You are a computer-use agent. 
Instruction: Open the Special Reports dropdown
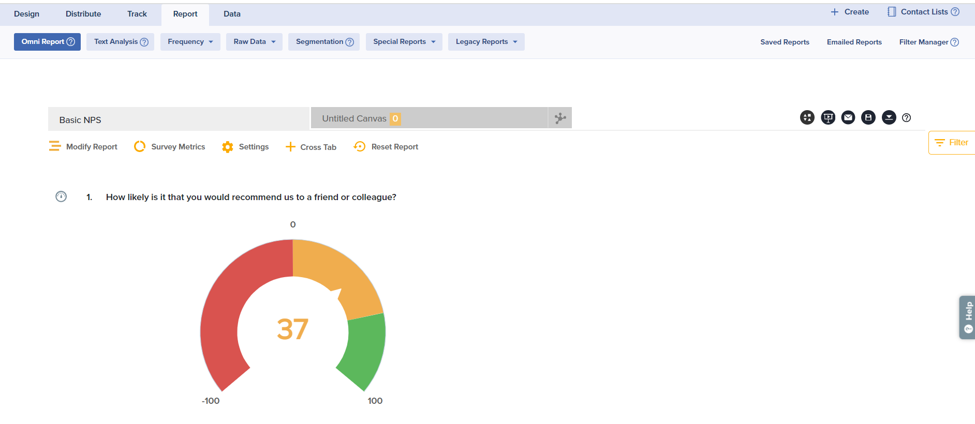[x=404, y=42]
